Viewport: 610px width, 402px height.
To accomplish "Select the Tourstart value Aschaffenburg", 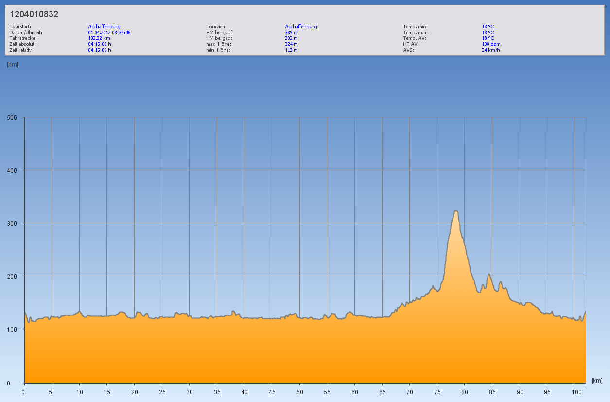I will 104,27.
